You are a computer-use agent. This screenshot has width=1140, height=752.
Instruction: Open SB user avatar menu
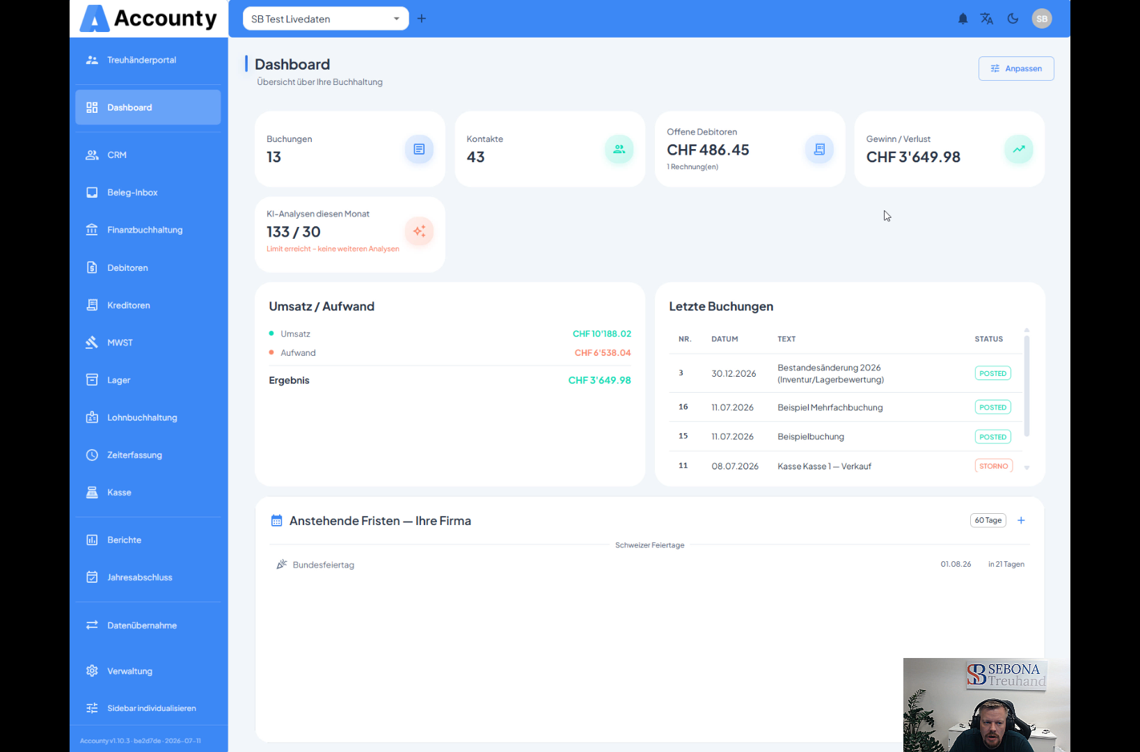click(x=1042, y=19)
